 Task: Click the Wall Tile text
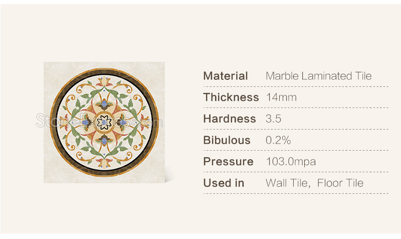tap(288, 183)
